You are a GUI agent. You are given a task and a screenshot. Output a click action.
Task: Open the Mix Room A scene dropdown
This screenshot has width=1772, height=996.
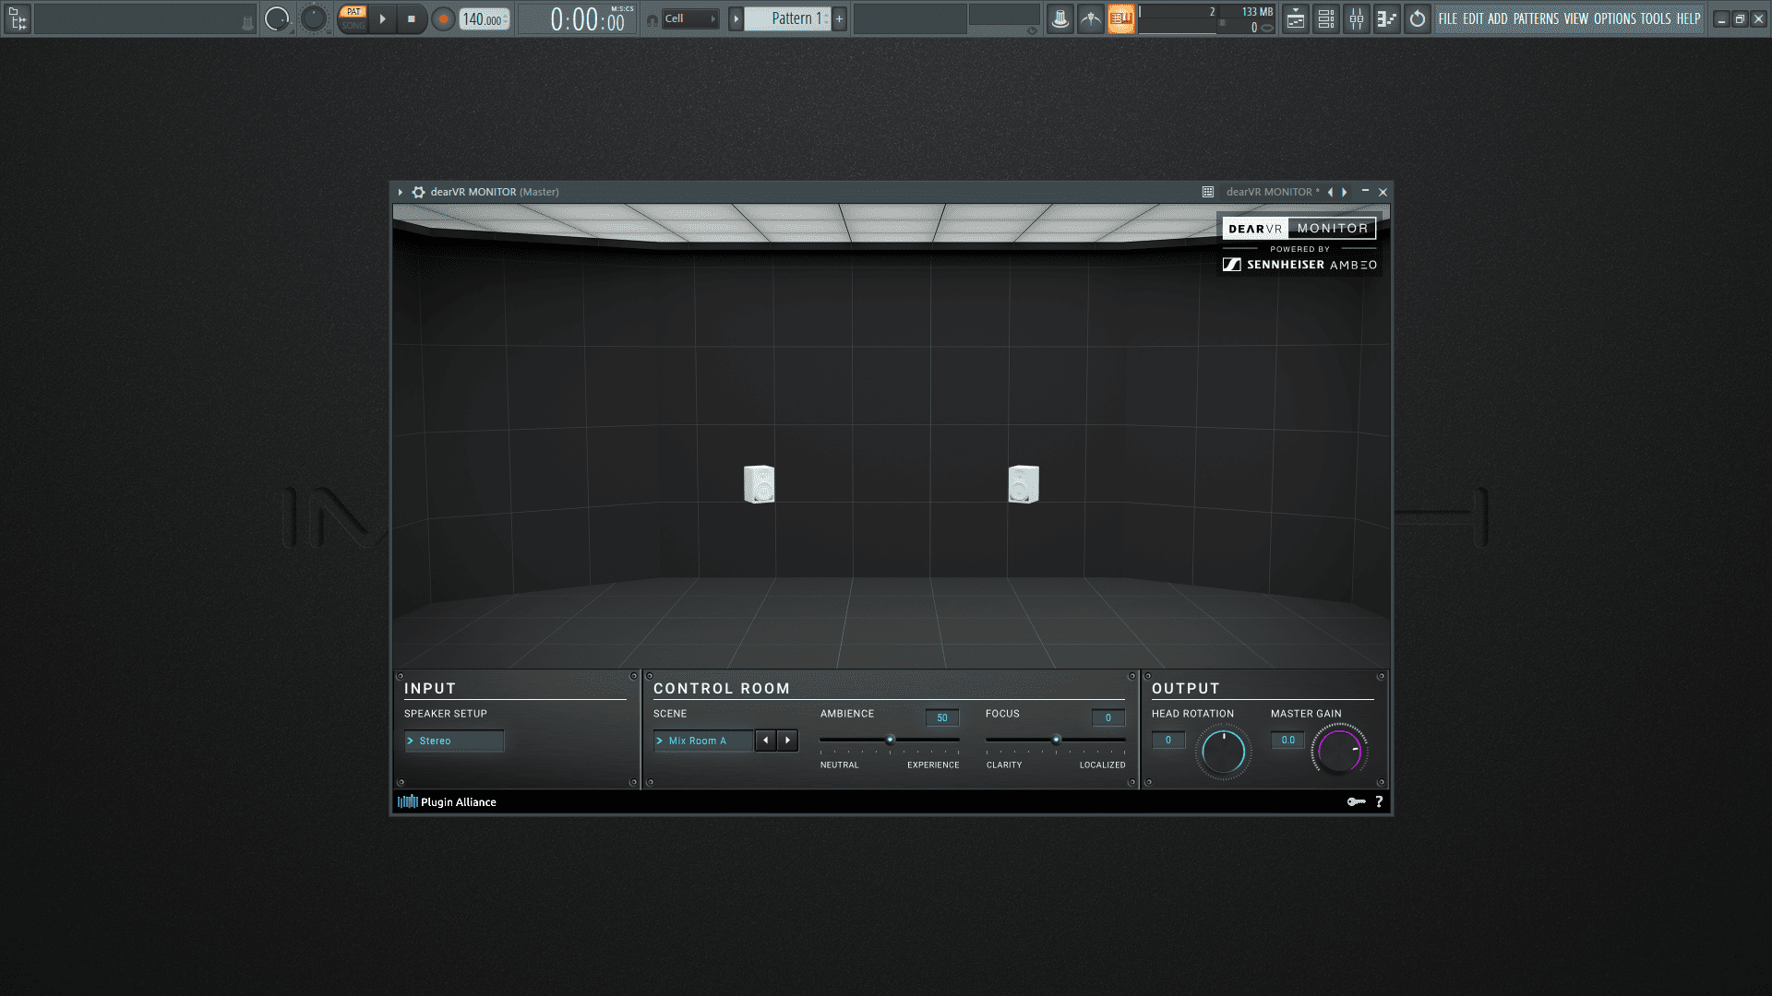pos(703,741)
